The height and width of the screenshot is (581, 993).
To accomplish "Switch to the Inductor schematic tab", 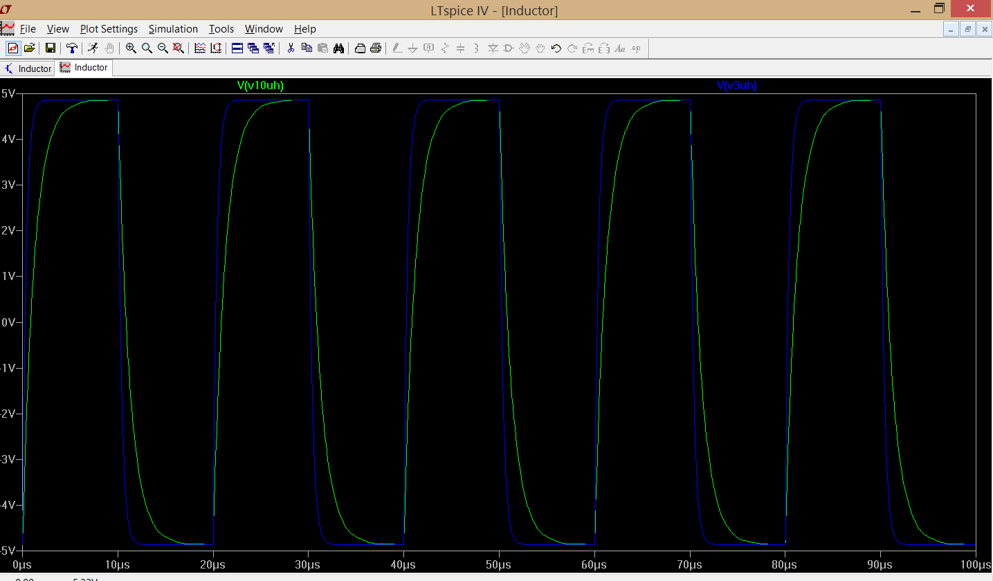I will tap(28, 68).
